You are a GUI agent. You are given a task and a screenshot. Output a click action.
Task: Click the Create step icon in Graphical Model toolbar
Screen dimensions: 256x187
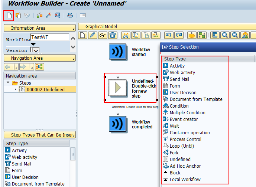point(83,35)
